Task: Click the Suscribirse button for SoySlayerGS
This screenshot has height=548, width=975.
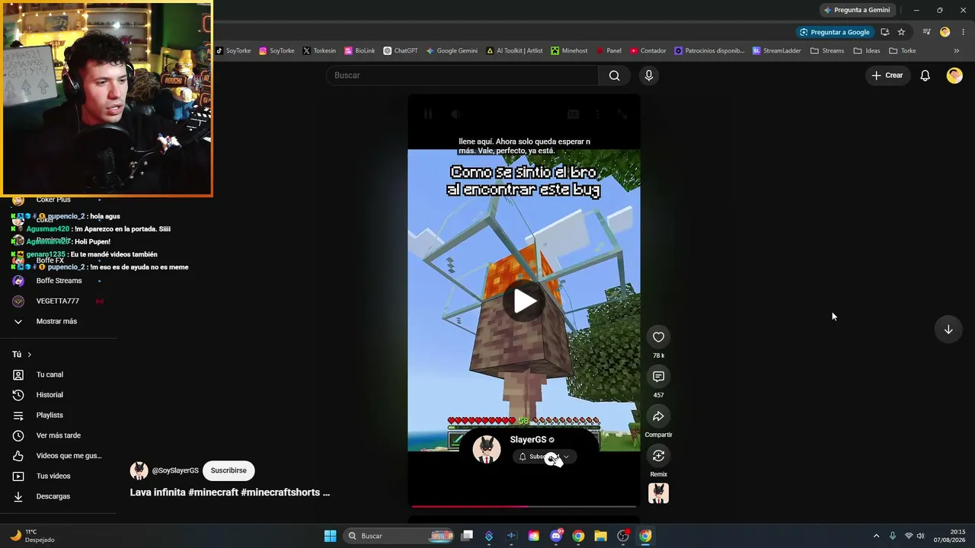Action: coord(229,470)
